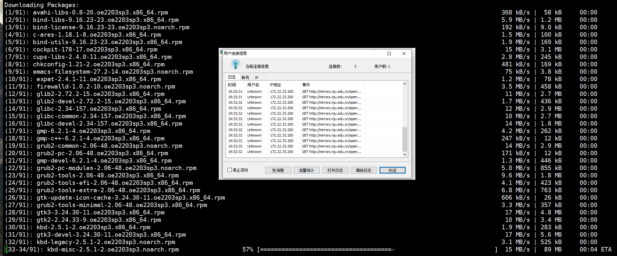
Task: Click chkconfig-1.21-2 package line
Action: (x=85, y=64)
